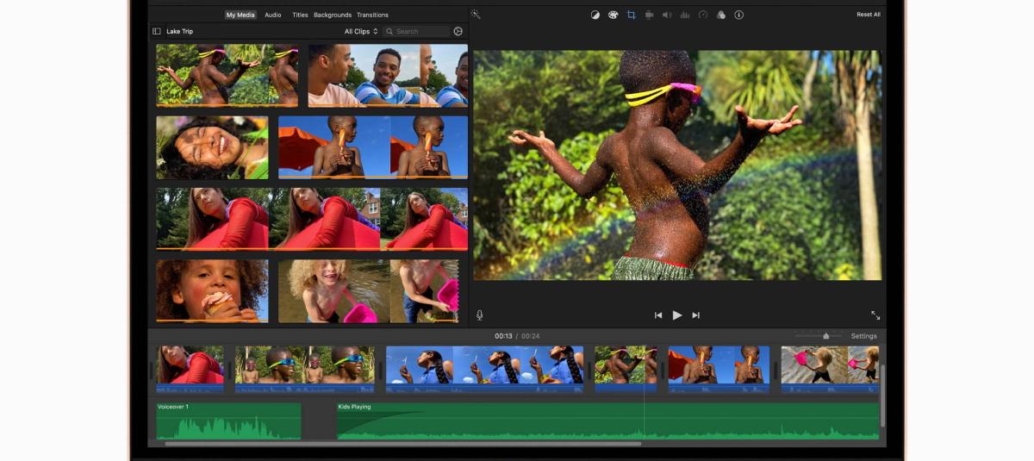Open the timeline Settings popup
This screenshot has width=1034, height=461.
[x=863, y=336]
